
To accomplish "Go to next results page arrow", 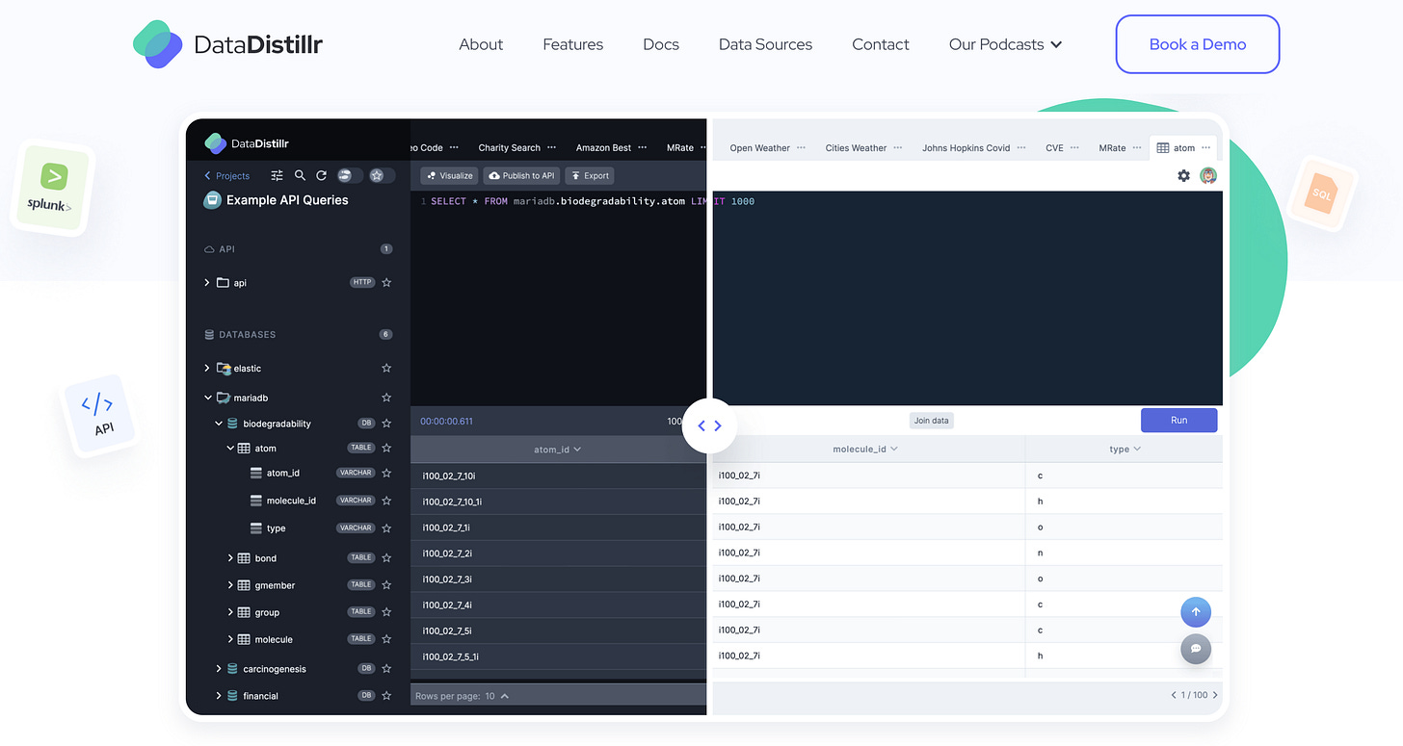I will pyautogui.click(x=1215, y=695).
